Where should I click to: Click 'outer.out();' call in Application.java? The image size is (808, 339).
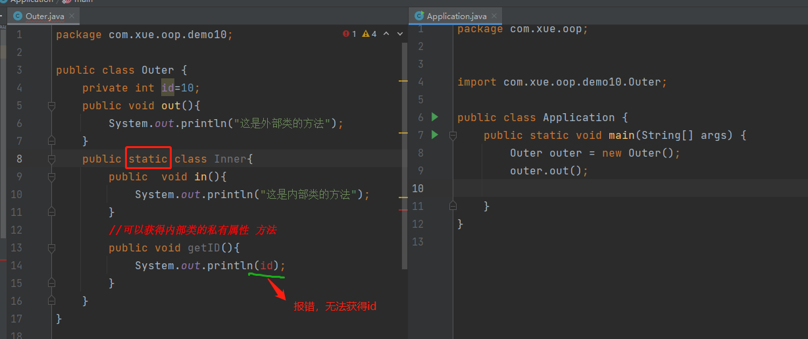pyautogui.click(x=549, y=170)
